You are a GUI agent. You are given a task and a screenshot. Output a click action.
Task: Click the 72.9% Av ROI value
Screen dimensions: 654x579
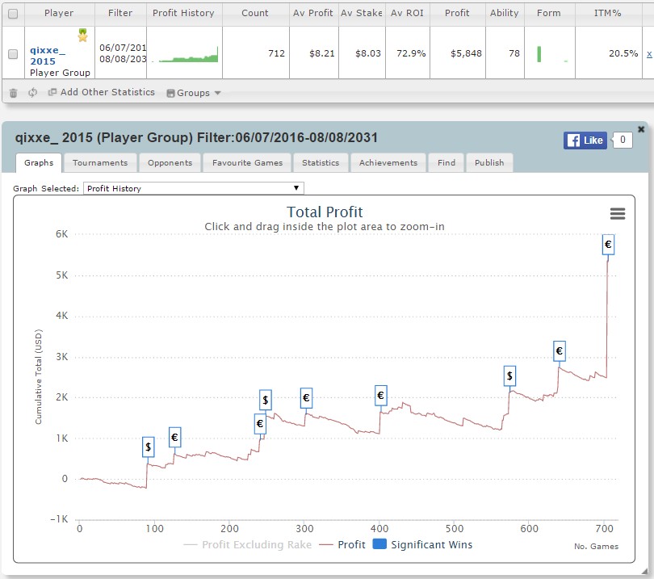[x=411, y=53]
